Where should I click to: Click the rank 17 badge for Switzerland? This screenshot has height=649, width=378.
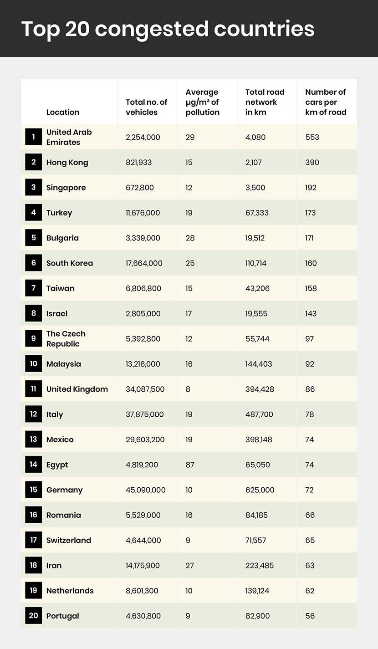coord(33,541)
